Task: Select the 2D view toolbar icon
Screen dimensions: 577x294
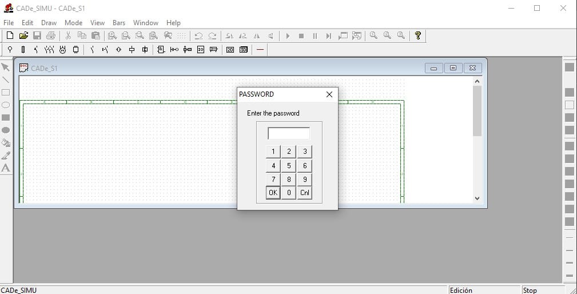Action: [x=230, y=50]
